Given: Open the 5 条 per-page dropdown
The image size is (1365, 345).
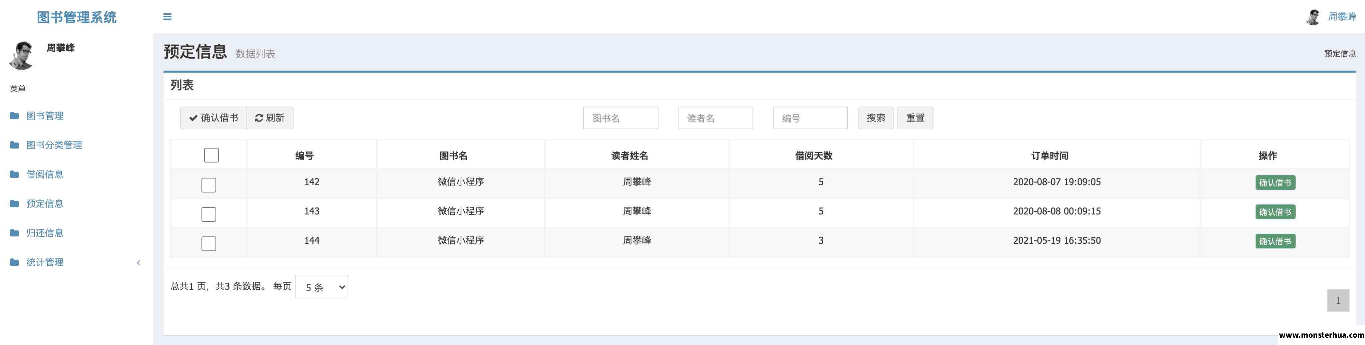Looking at the screenshot, I should (x=321, y=287).
